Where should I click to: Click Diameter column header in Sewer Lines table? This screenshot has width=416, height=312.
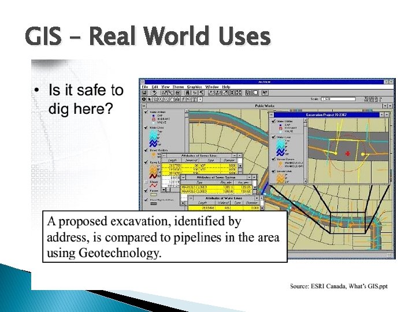228,160
